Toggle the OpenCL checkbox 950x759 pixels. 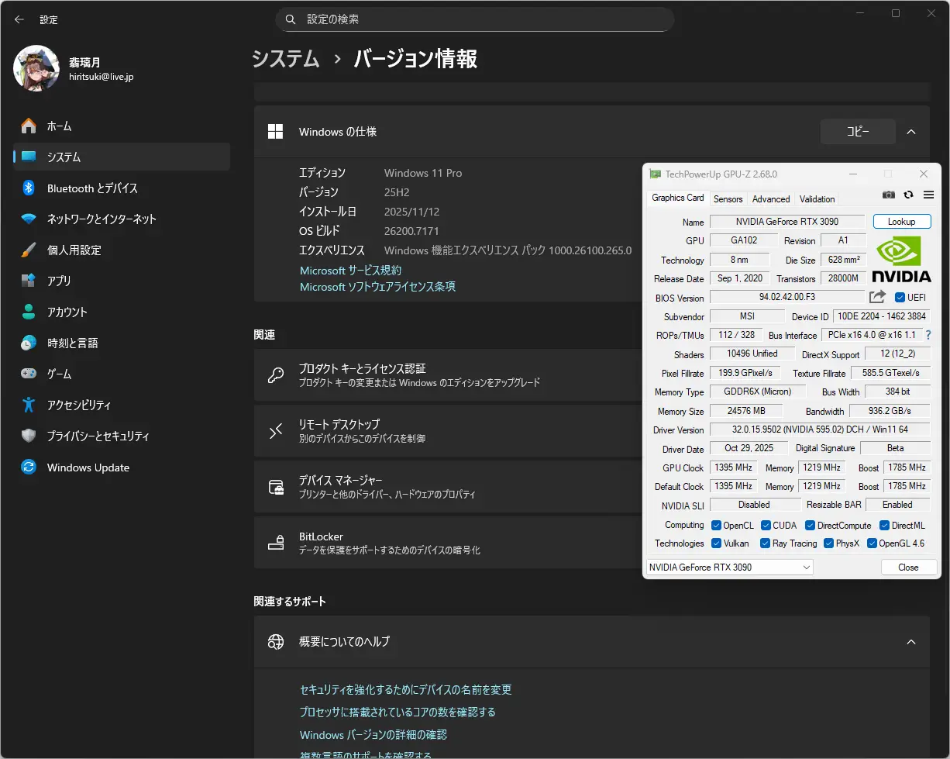click(717, 526)
